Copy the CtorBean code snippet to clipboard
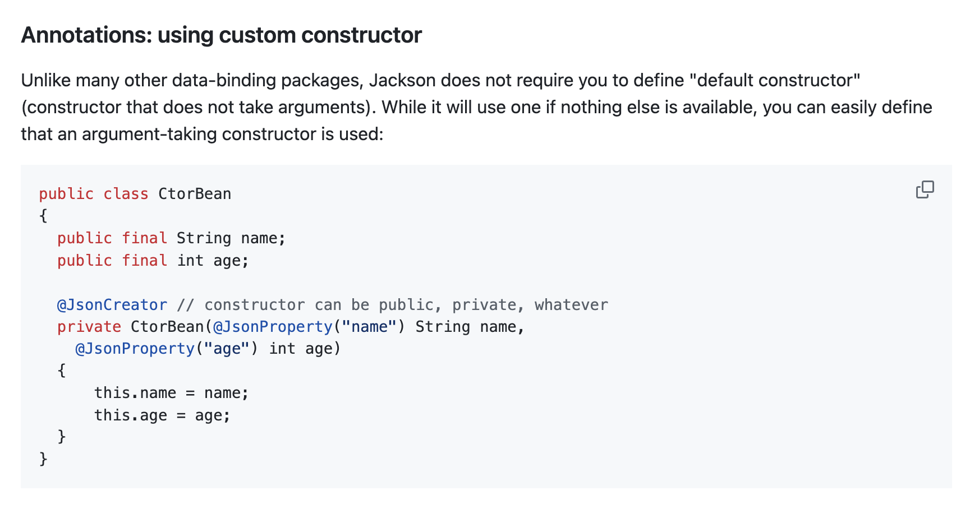The width and height of the screenshot is (956, 509). pos(925,189)
